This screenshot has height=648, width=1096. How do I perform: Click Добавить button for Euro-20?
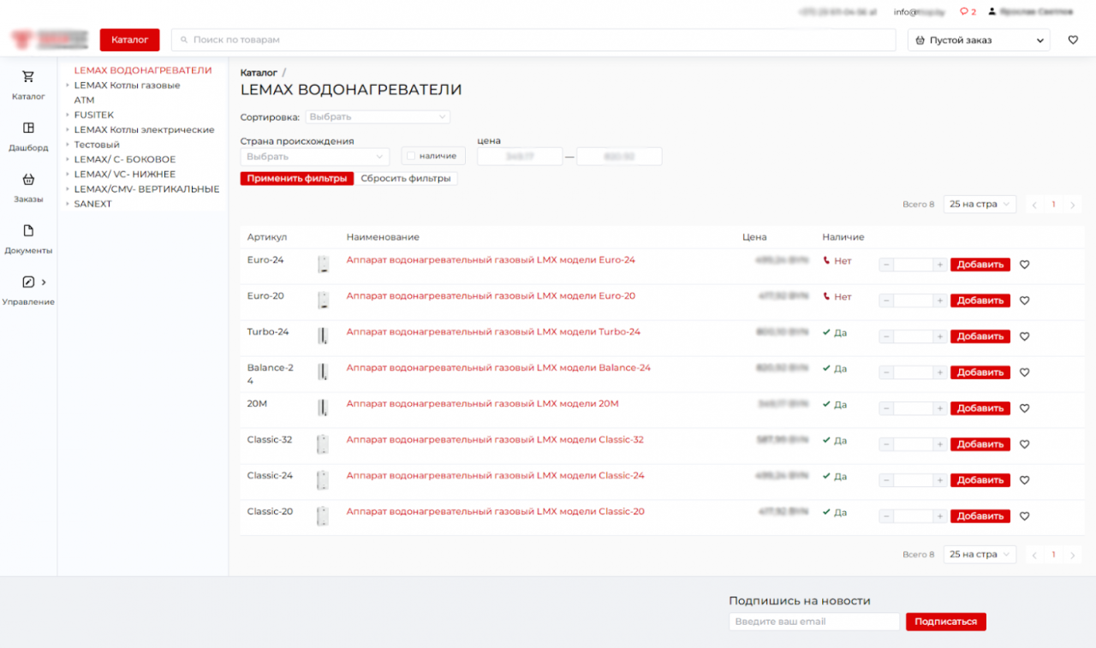(x=980, y=301)
